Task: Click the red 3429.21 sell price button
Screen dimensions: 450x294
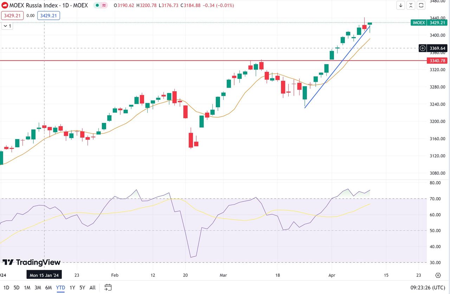Action: pyautogui.click(x=12, y=15)
